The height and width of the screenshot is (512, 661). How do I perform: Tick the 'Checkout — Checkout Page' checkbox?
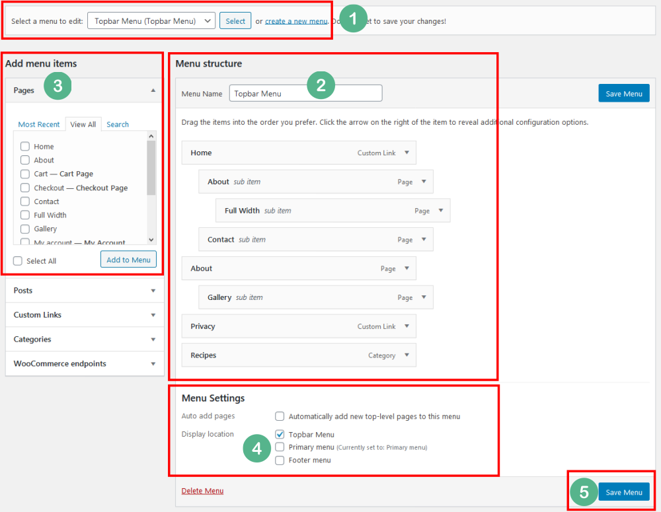coord(25,188)
